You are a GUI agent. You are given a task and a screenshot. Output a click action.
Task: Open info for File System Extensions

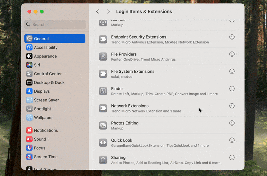point(232,71)
